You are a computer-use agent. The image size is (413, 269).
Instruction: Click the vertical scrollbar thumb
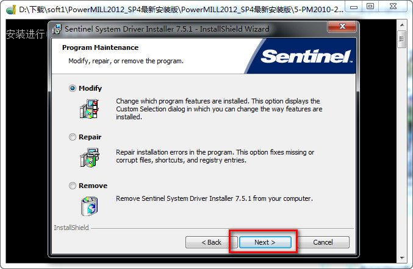[402, 39]
